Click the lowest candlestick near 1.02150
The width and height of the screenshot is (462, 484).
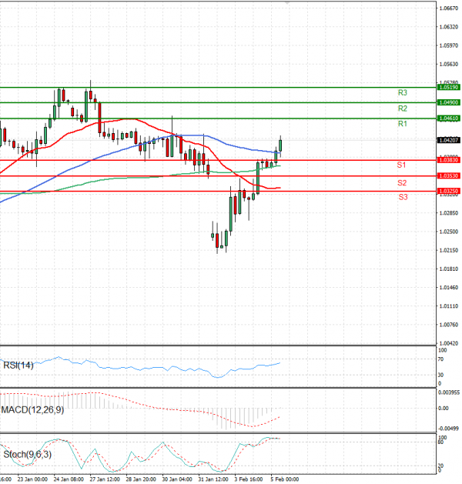pos(217,240)
